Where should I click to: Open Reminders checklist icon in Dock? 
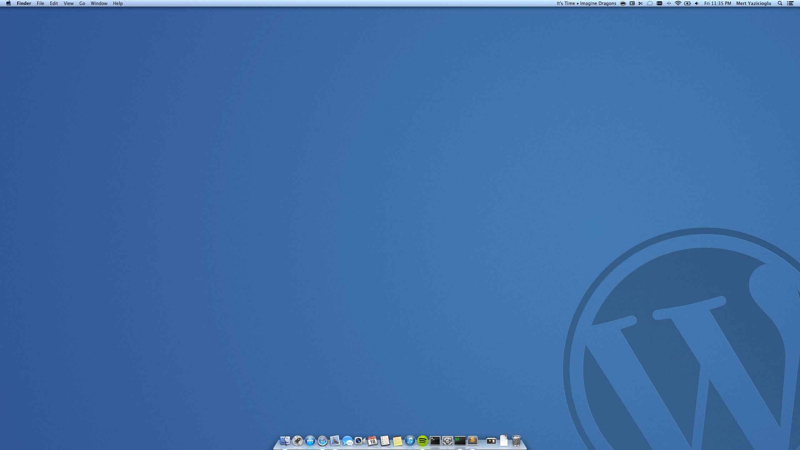(385, 441)
